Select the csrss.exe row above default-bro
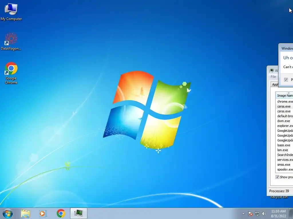Image resolution: width=293 pixels, height=219 pixels. coord(284,111)
